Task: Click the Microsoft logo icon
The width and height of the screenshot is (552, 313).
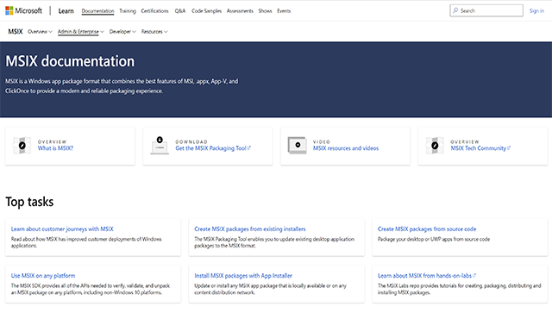Action: (x=9, y=10)
